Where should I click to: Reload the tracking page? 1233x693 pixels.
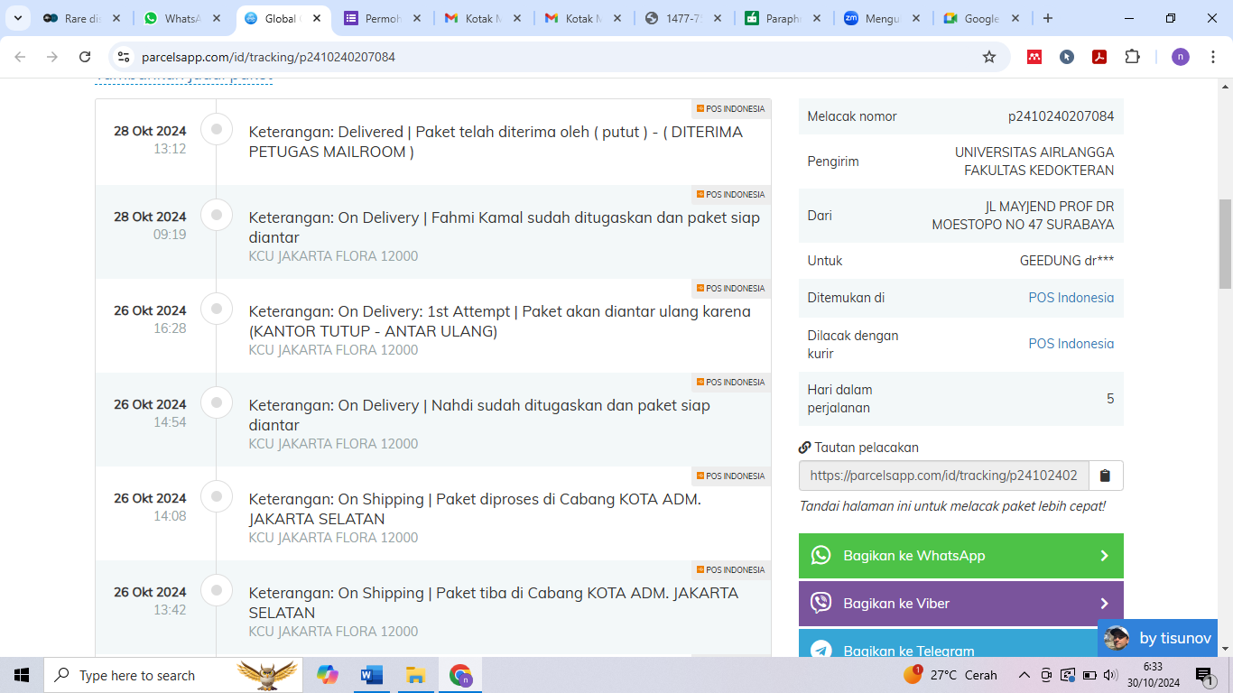[85, 57]
